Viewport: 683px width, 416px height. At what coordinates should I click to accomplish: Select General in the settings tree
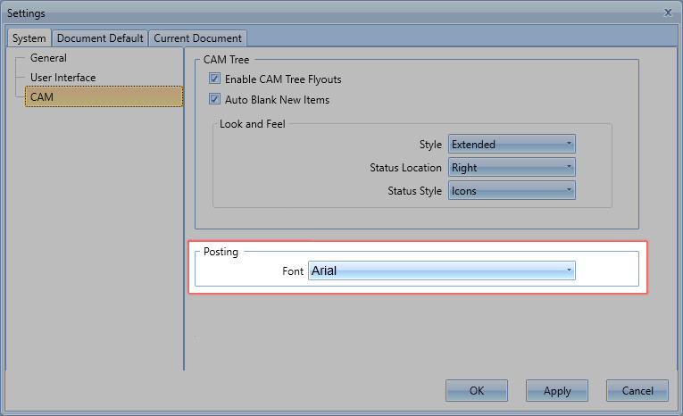[48, 58]
